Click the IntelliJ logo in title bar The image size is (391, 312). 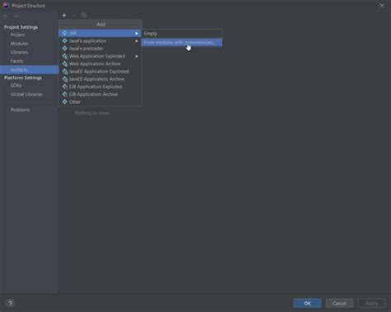pyautogui.click(x=6, y=5)
